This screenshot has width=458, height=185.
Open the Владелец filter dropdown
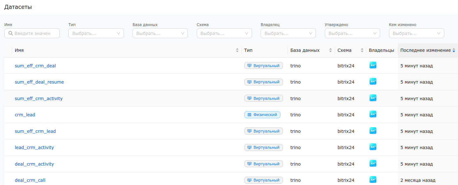[x=288, y=33]
